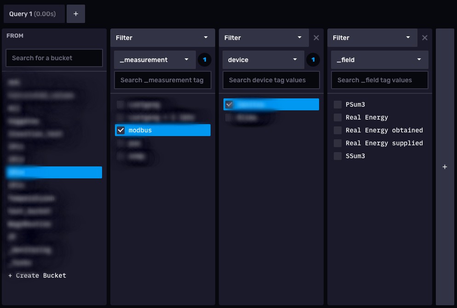Click the Search _field tag values field

pyautogui.click(x=379, y=80)
